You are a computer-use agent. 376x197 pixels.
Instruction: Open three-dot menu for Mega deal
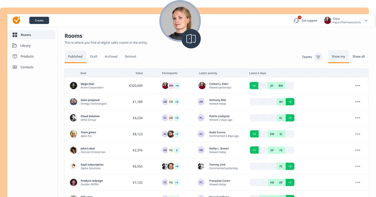click(x=358, y=86)
